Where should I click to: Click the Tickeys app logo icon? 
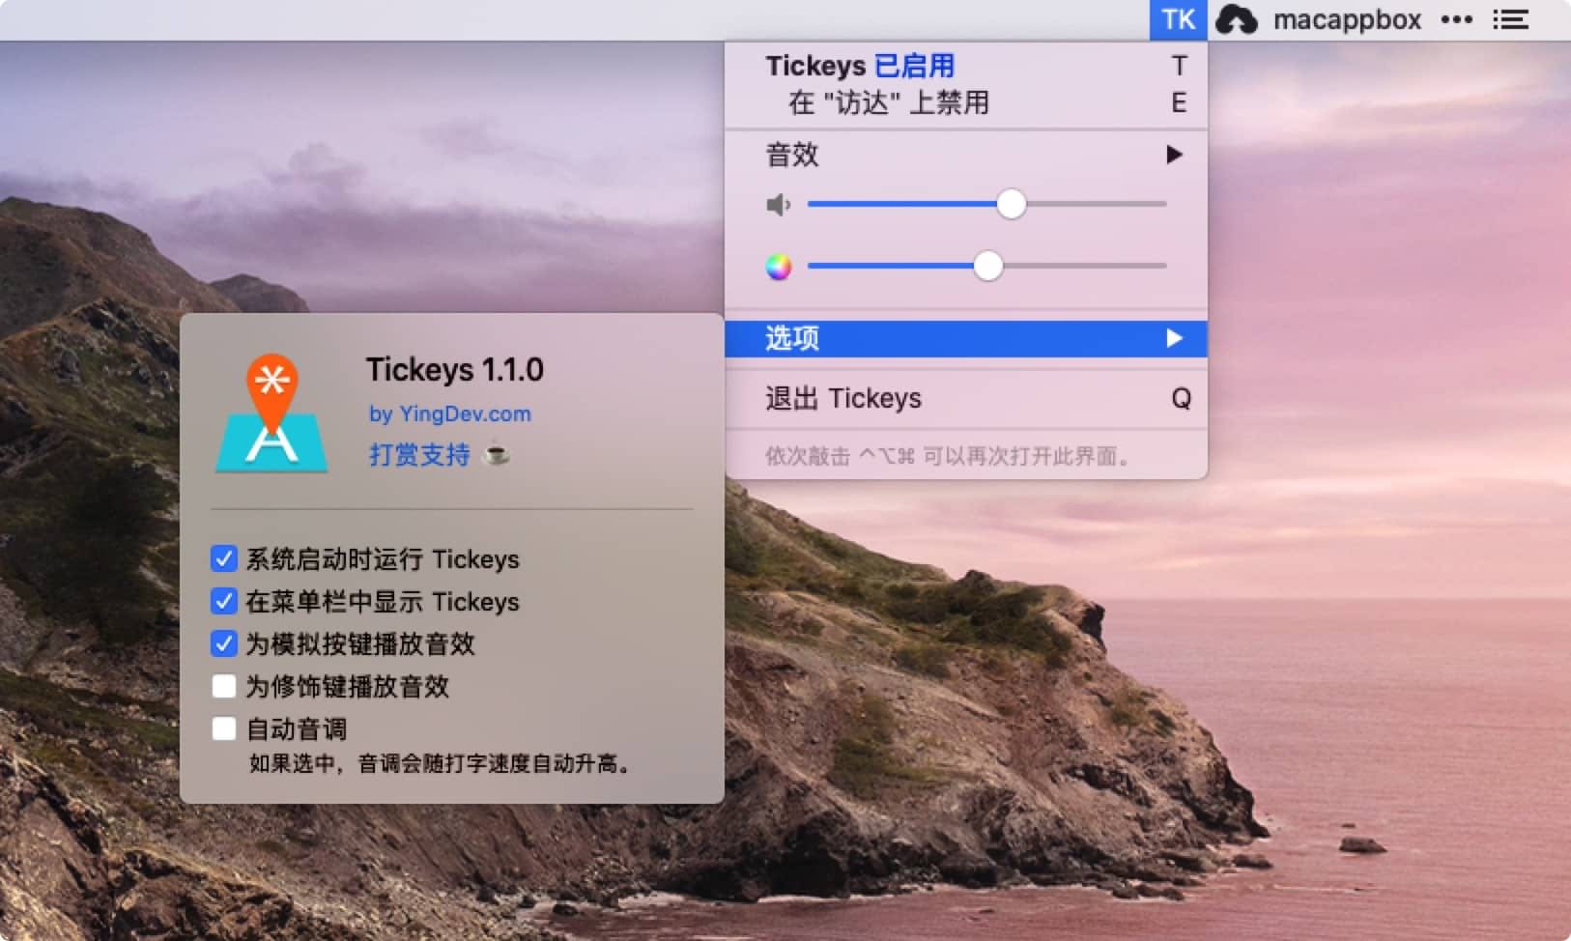point(271,413)
